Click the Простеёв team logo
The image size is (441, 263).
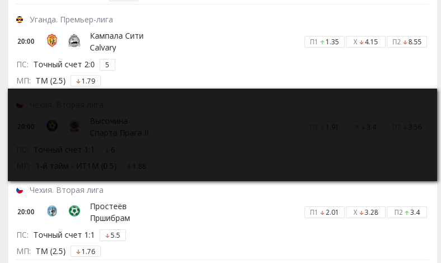coord(52,211)
